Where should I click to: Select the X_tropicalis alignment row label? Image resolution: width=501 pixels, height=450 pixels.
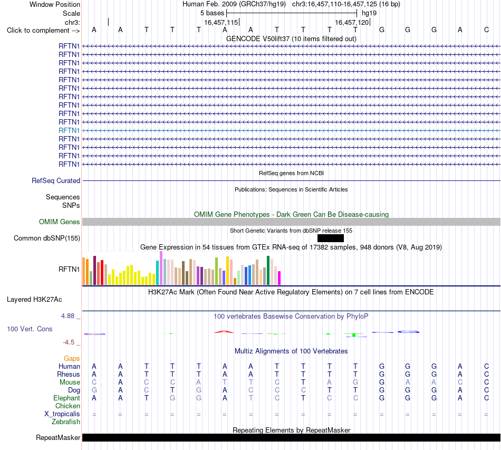62,414
